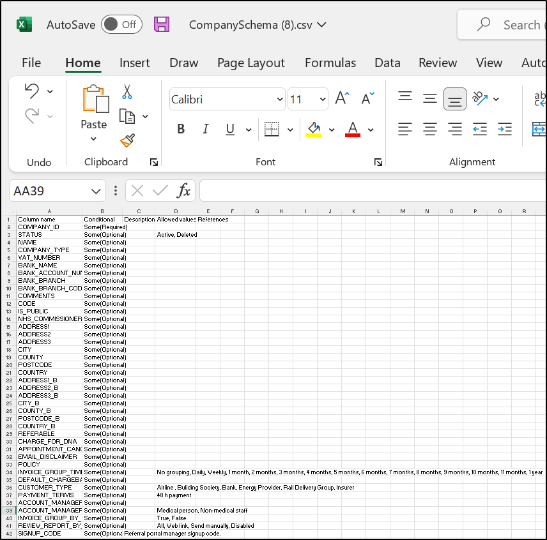Toggle the AutoSave switch
547x540 pixels.
[x=121, y=25]
